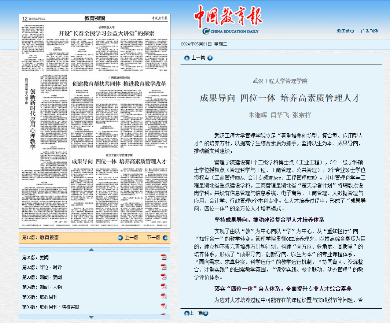Viewport: 390px width, 323px height.
Task: Open the 广告刊例 page link
Action: click(369, 31)
